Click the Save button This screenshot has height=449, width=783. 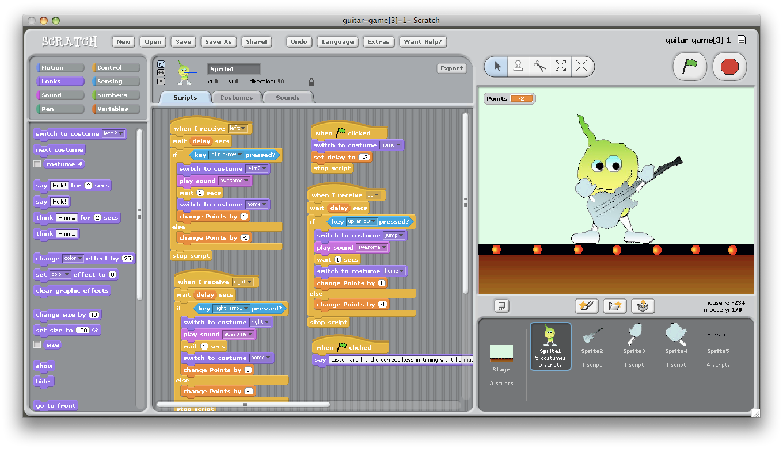184,41
